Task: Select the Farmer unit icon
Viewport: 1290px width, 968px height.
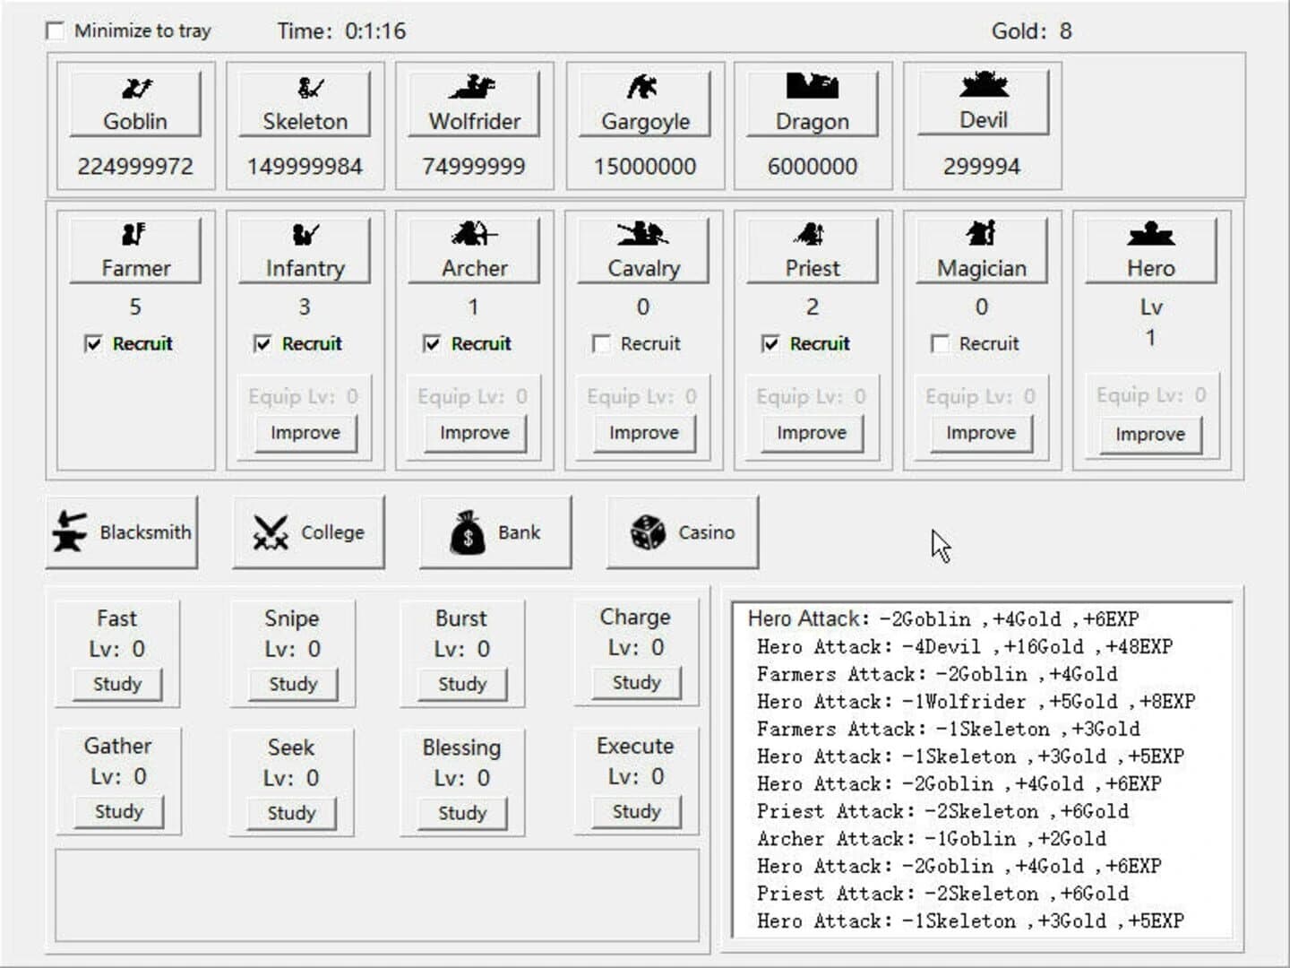Action: (135, 233)
